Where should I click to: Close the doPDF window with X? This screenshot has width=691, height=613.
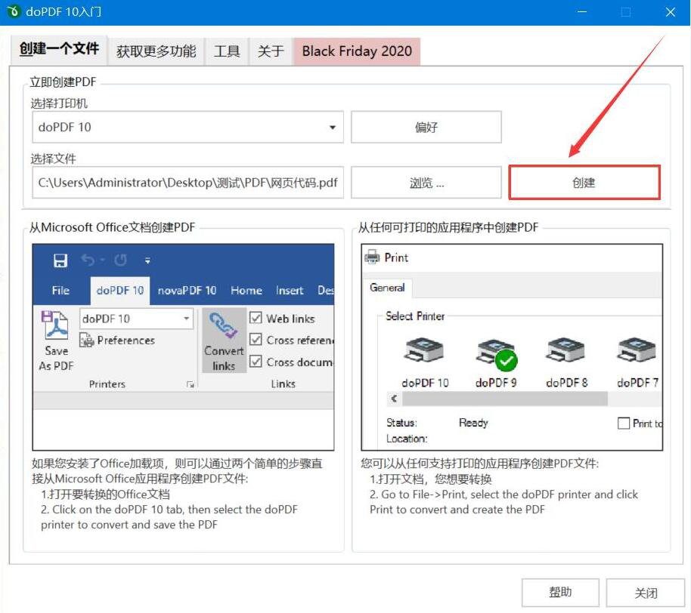click(671, 12)
